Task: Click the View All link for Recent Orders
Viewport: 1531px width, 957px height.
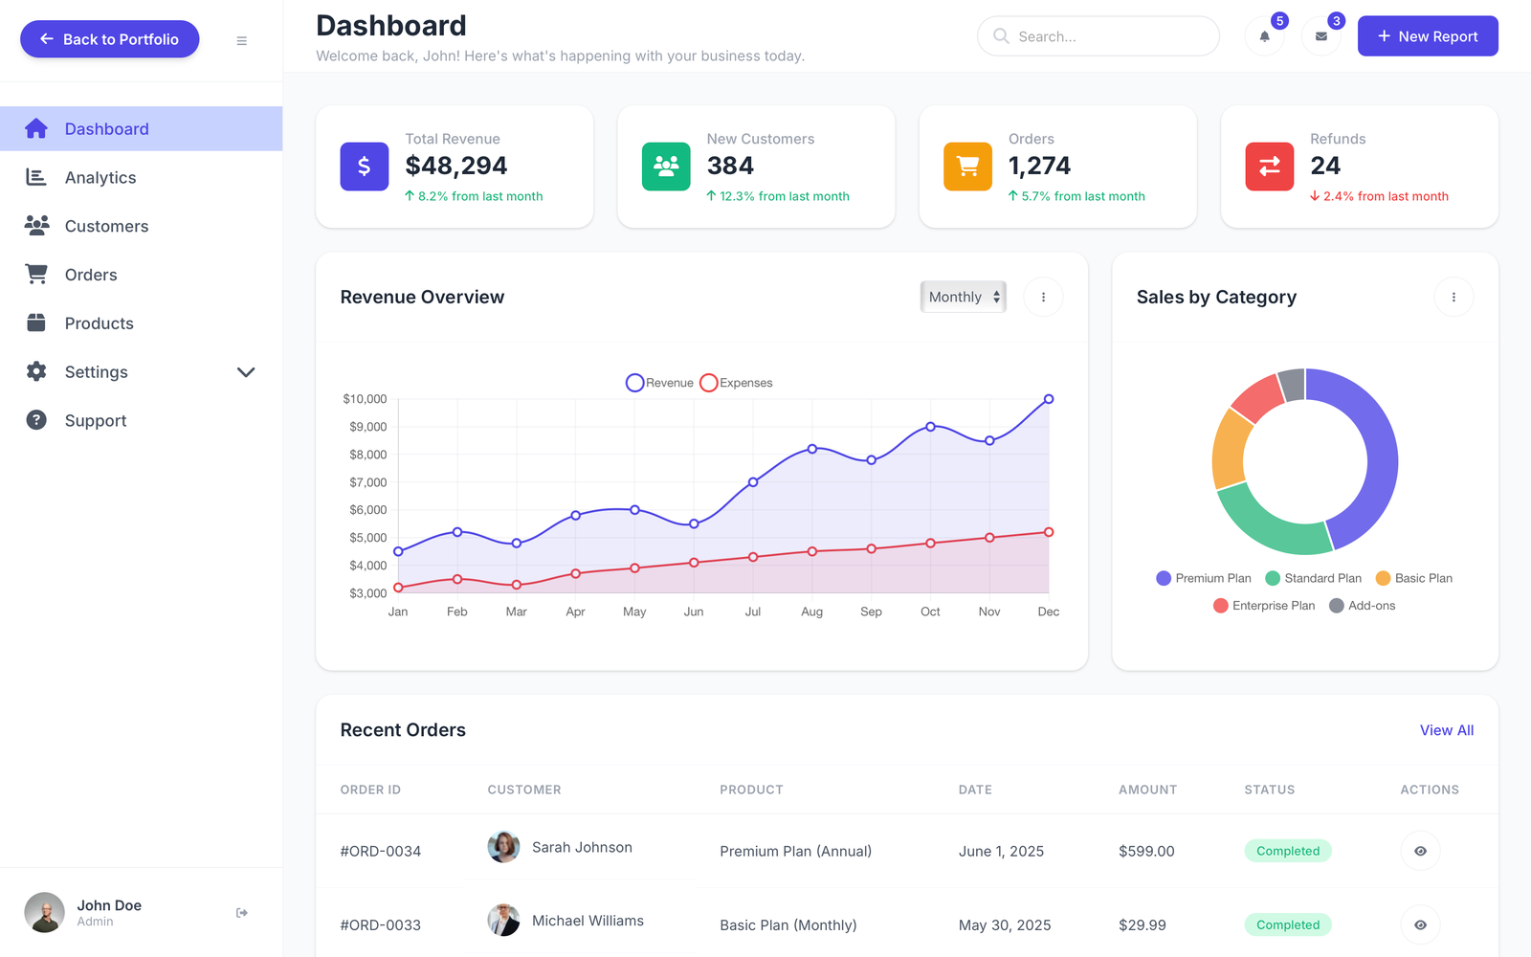Action: 1446,729
